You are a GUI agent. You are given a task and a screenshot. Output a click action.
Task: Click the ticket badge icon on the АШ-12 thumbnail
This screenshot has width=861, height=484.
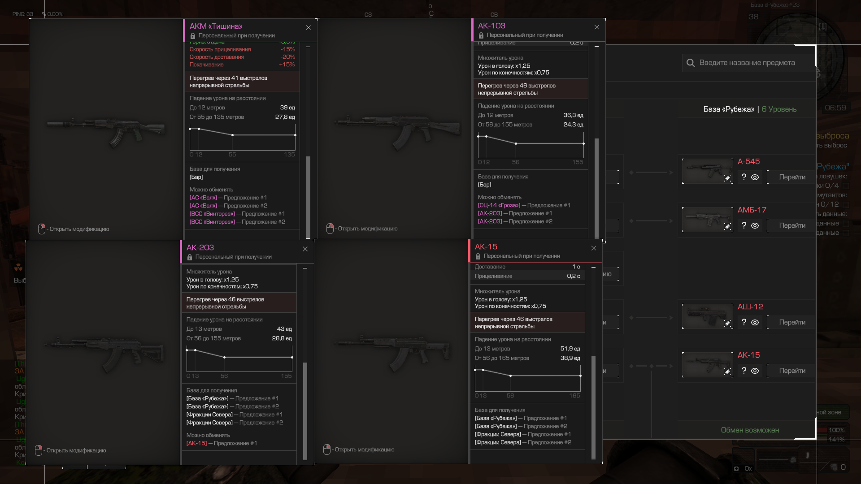(x=727, y=324)
